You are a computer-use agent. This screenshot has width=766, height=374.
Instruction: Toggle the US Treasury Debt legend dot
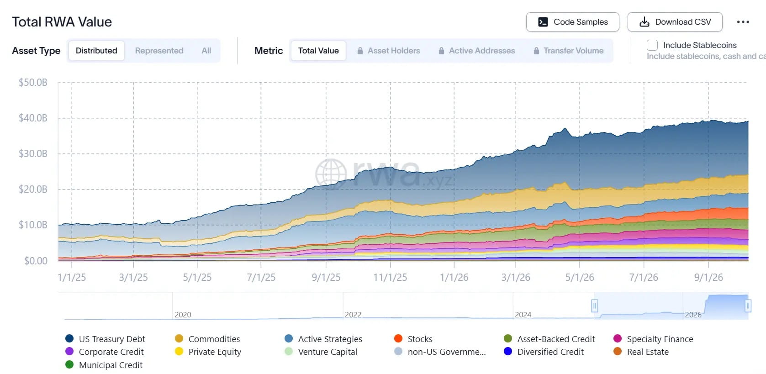click(x=69, y=338)
